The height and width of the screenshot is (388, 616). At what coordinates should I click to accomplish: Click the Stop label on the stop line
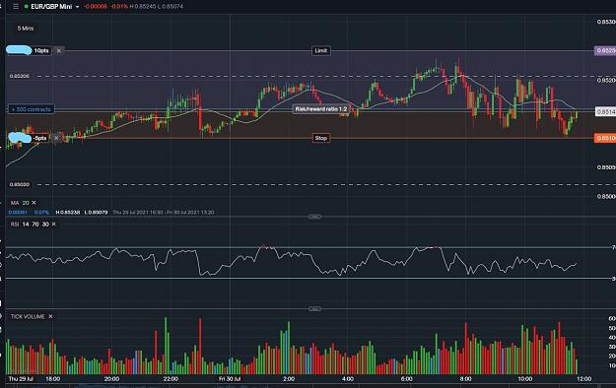point(321,138)
